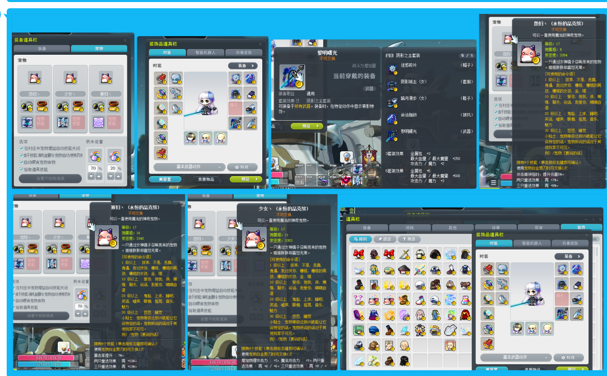The width and height of the screenshot is (607, 376).
Task: Toggle 在村庄中 checkbox beside the 怨妇 tooltip
Action: click(496, 105)
